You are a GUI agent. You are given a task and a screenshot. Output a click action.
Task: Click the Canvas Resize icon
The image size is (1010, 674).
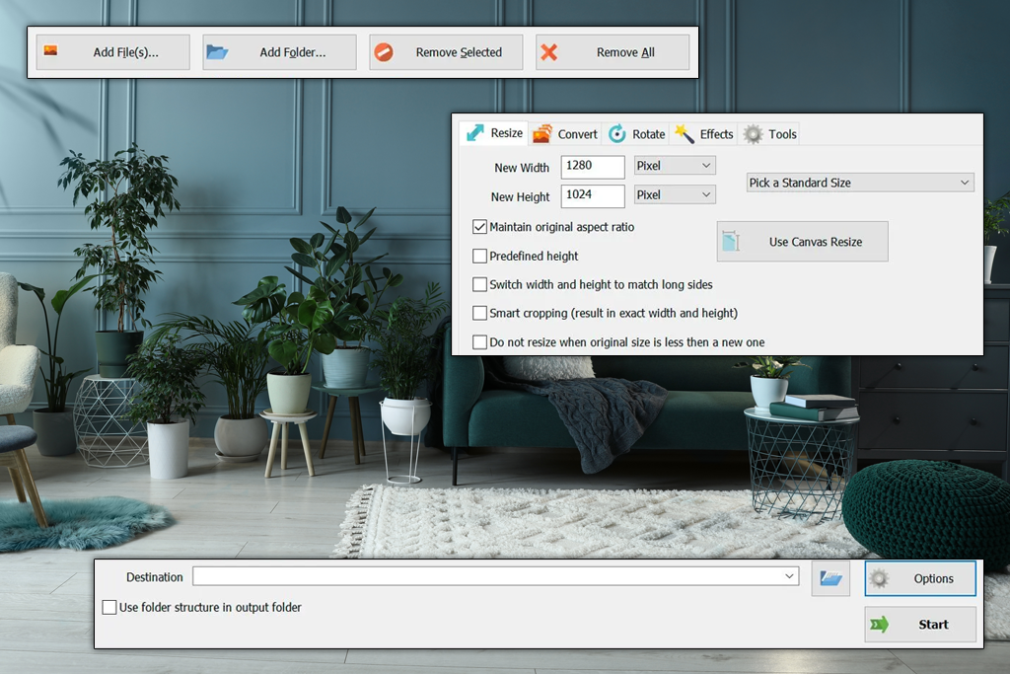pos(731,241)
